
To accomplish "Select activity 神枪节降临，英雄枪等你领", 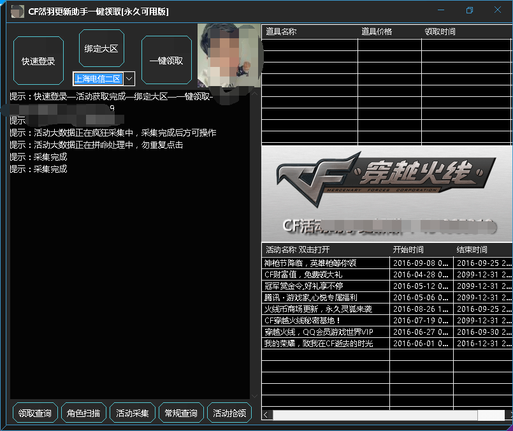I will tap(310, 263).
